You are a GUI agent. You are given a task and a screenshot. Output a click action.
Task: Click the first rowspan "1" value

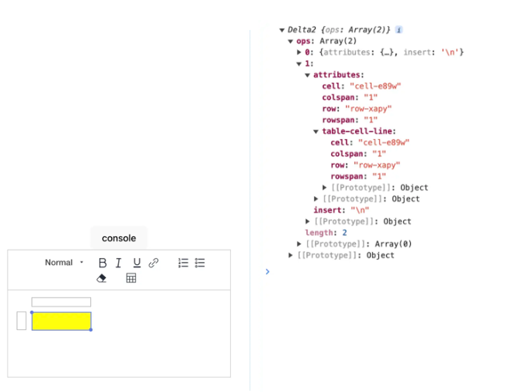[x=371, y=120]
